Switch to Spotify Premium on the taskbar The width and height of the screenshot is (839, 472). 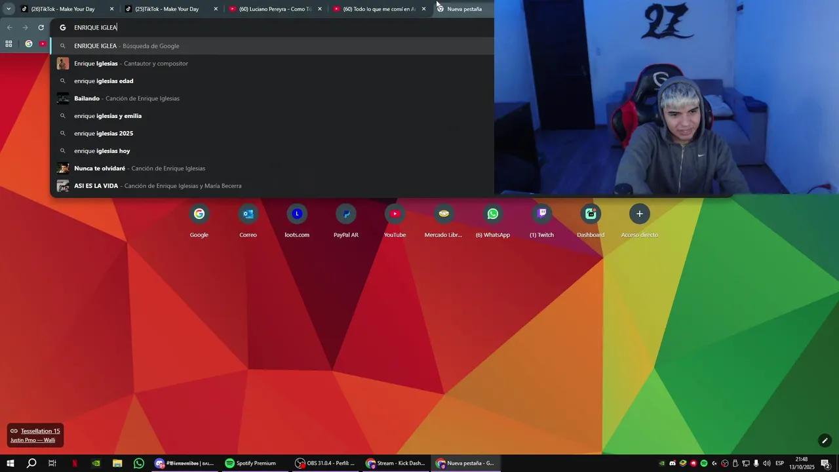[254, 463]
